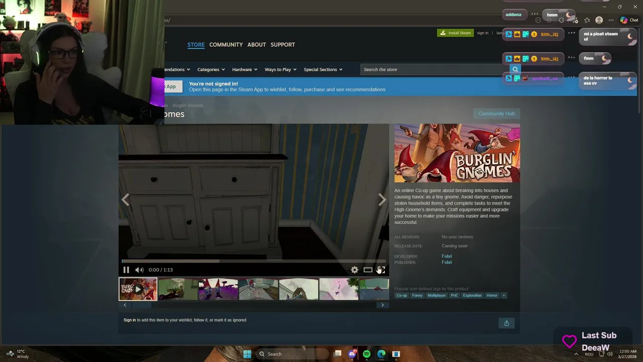
Task: Open the SUPPORT tab
Action: 283,45
